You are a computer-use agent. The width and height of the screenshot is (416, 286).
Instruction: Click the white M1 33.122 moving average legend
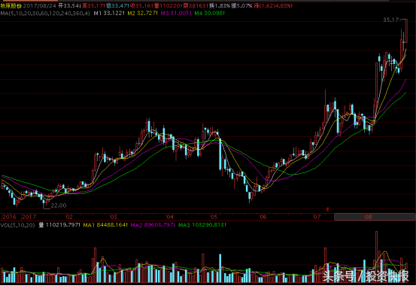[x=109, y=13]
